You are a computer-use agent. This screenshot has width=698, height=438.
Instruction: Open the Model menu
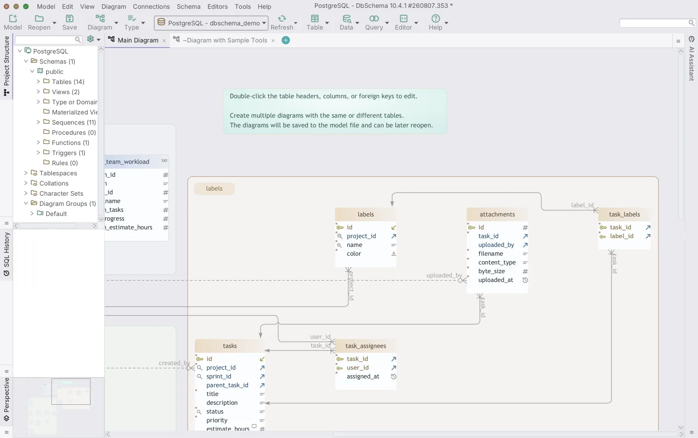click(46, 6)
